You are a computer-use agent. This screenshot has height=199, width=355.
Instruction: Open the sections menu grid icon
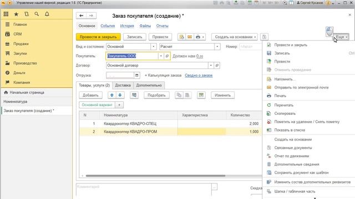[6, 14]
